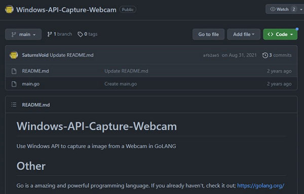Open the README.md file in list
The height and width of the screenshot is (194, 304).
coord(35,71)
